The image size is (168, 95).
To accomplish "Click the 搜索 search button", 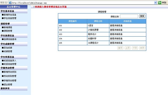I will pos(142,16).
